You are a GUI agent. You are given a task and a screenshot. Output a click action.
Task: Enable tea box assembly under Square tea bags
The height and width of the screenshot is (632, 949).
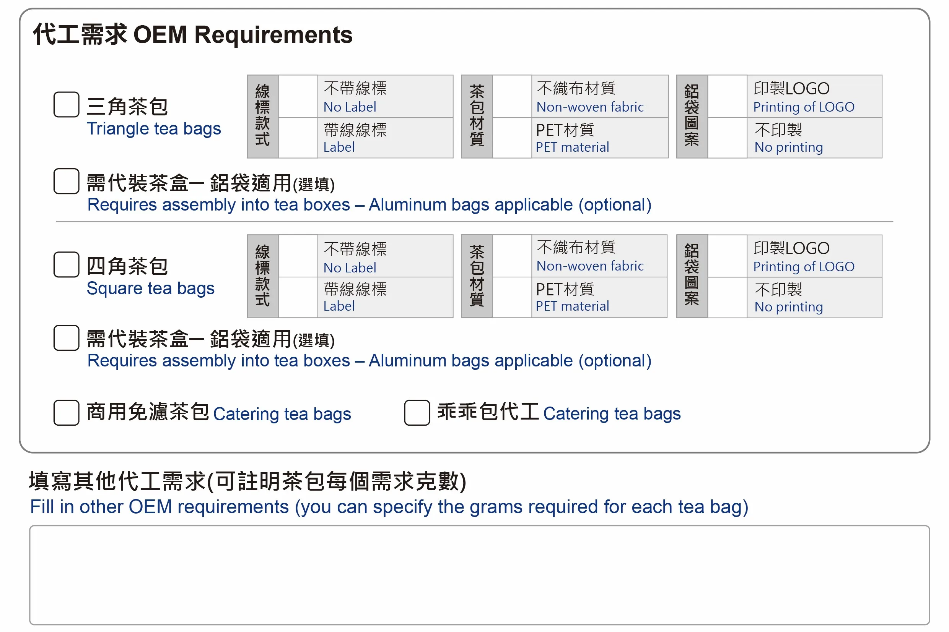pos(66,338)
